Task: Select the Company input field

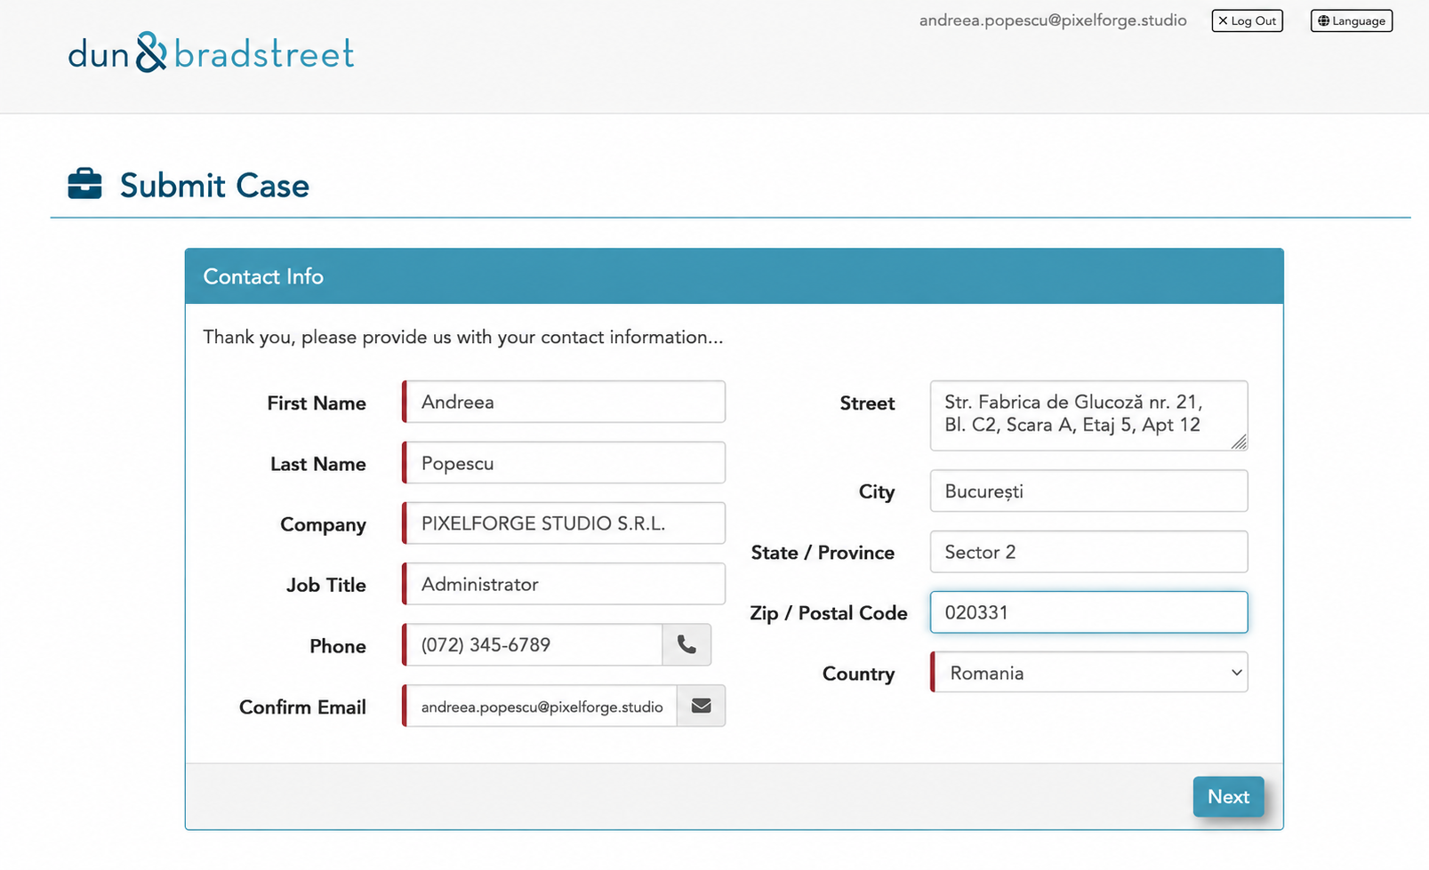Action: (x=564, y=523)
